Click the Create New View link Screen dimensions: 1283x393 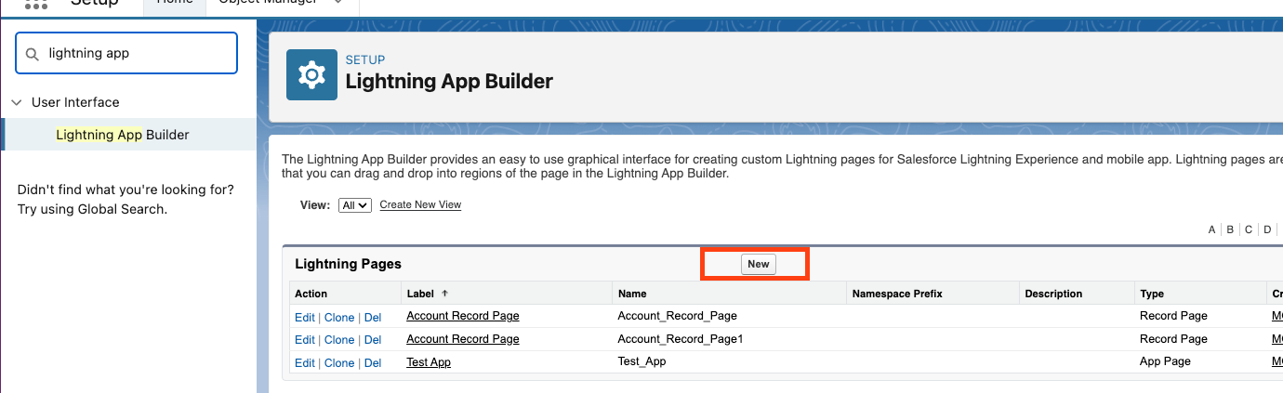pyautogui.click(x=420, y=204)
